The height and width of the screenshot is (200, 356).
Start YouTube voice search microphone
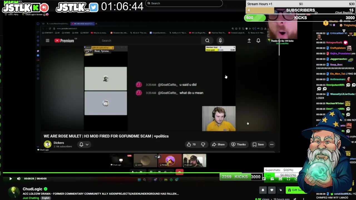220,41
